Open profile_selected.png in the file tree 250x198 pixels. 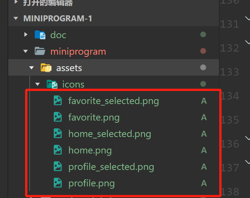point(111,167)
